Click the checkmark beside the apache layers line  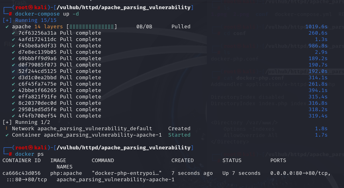[x=7, y=27]
